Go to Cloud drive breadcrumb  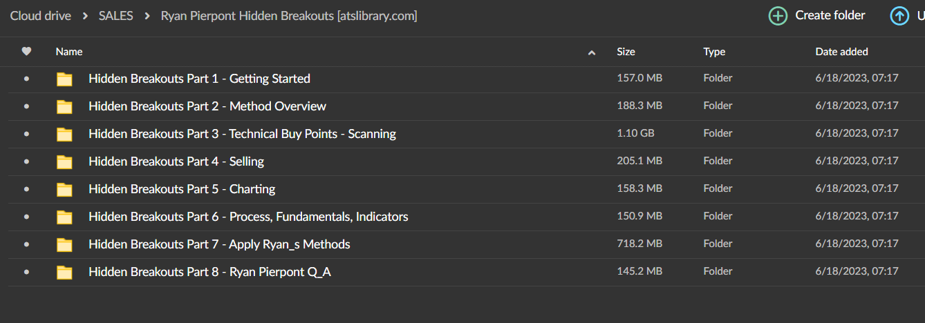click(x=40, y=15)
